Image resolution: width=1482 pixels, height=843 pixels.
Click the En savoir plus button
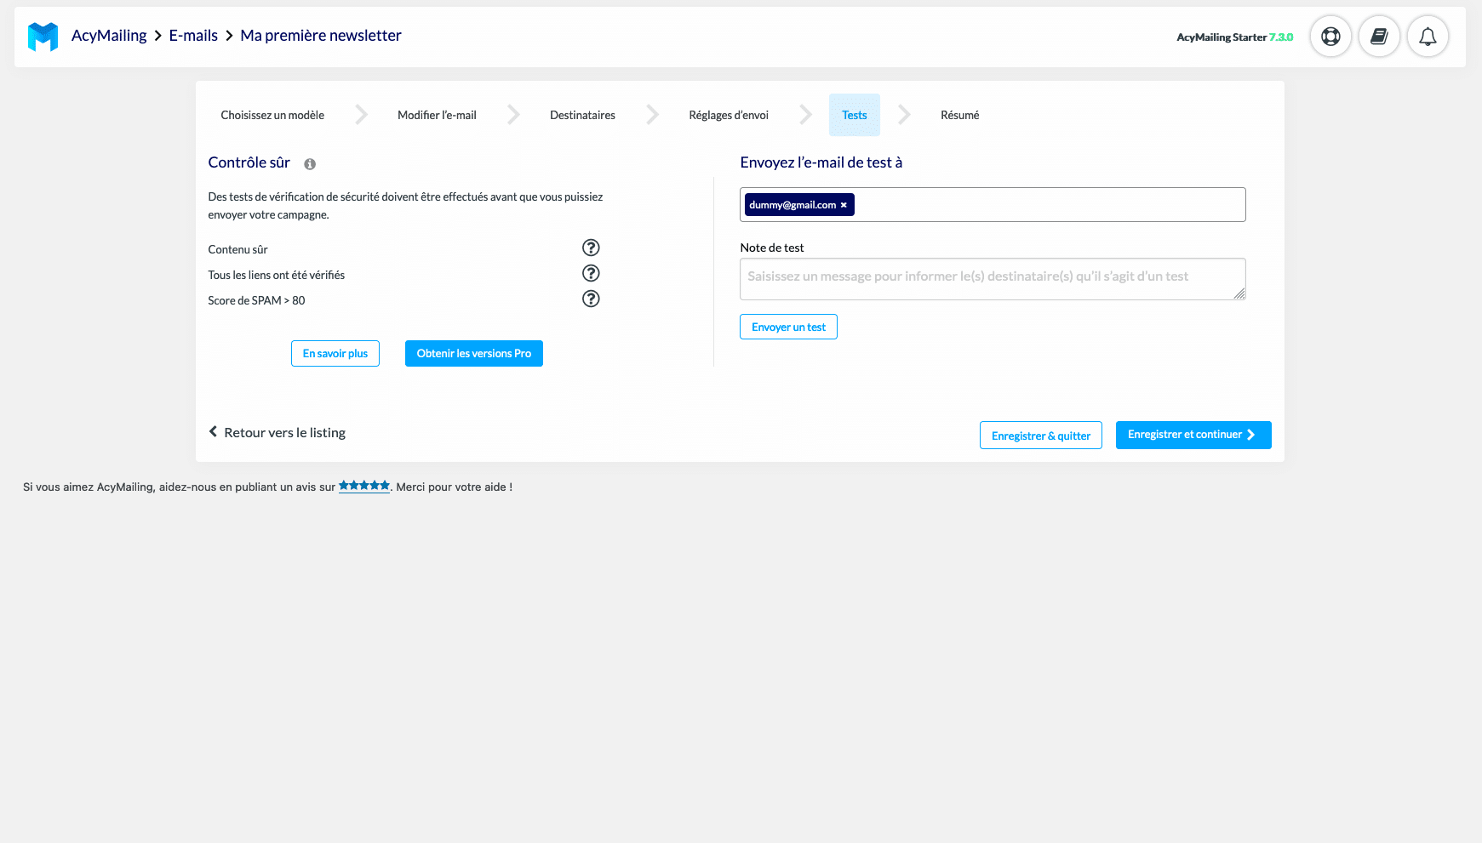pos(335,353)
